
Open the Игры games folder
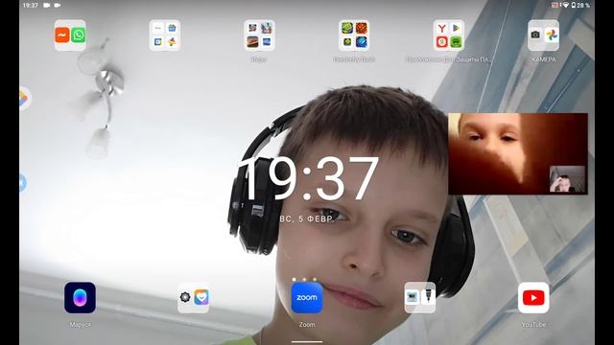[x=259, y=35]
